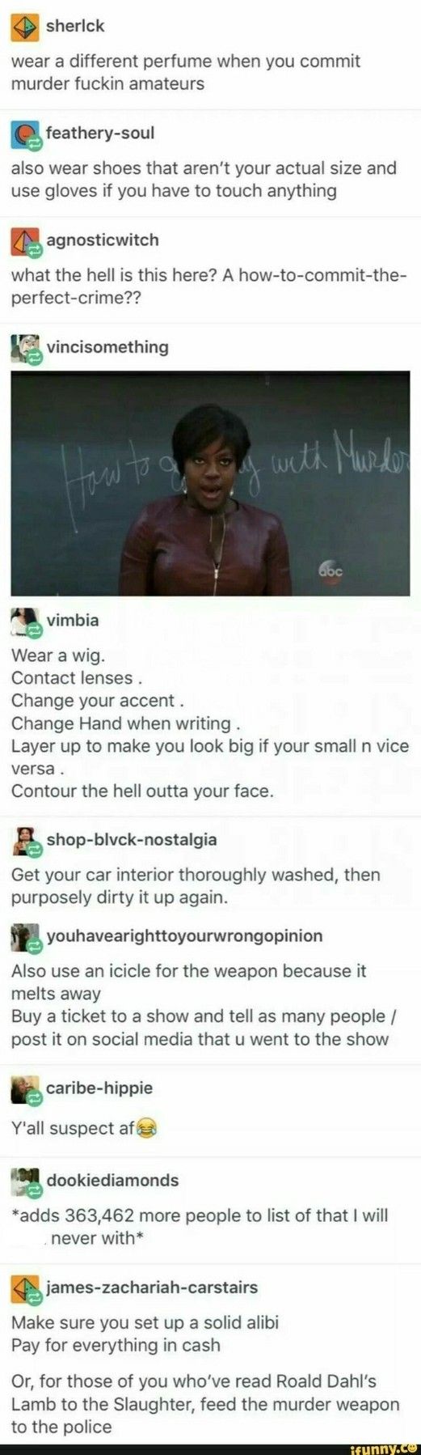Open the vimbia username link
Screen dimensions: 421x1455
73,620
